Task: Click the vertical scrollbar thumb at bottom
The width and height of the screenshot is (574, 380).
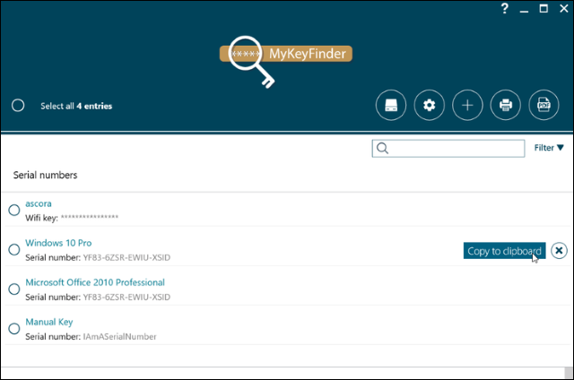Action: 569,373
